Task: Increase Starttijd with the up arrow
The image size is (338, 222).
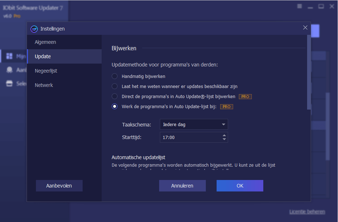Action: click(x=224, y=135)
